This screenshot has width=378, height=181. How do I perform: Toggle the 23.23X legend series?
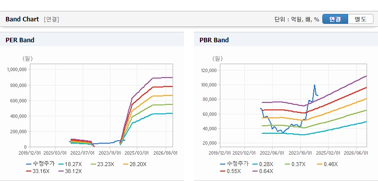click(102, 164)
